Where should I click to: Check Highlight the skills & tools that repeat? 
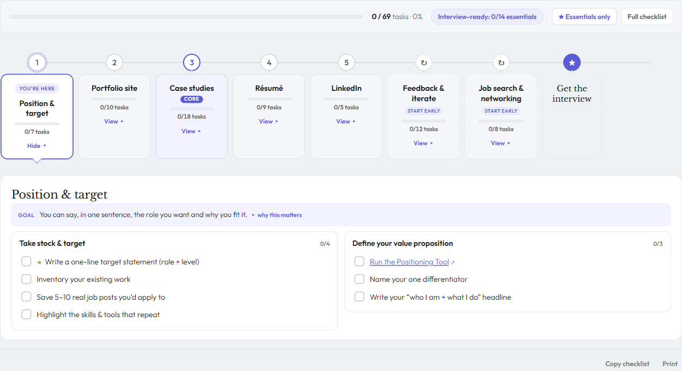(26, 314)
